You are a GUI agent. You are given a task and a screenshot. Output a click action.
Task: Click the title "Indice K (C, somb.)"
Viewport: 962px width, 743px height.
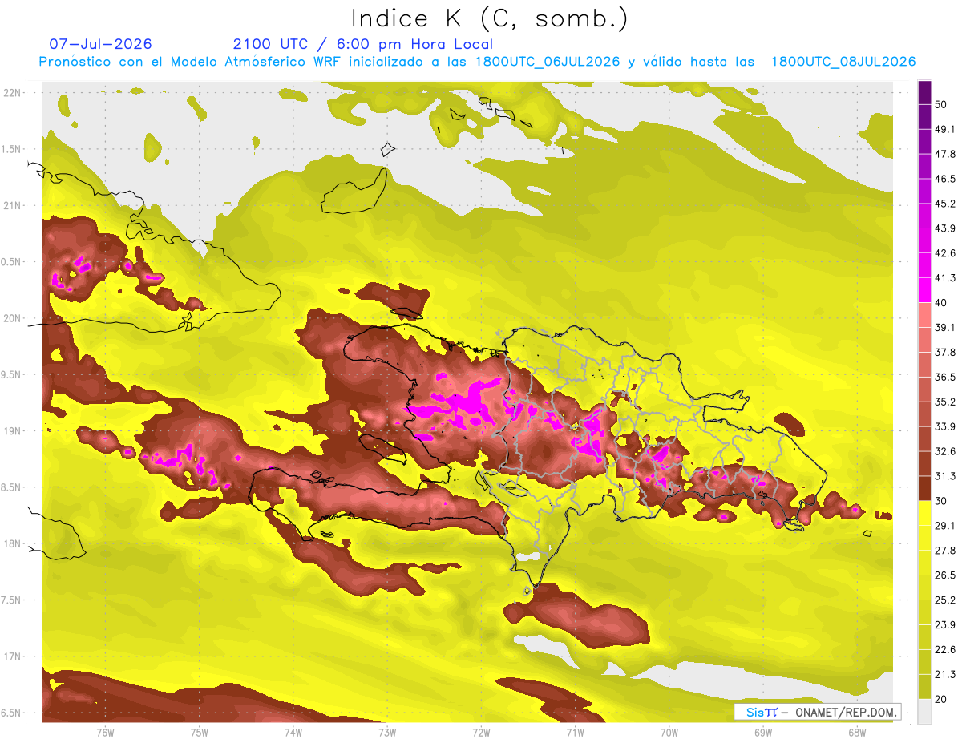(x=490, y=18)
